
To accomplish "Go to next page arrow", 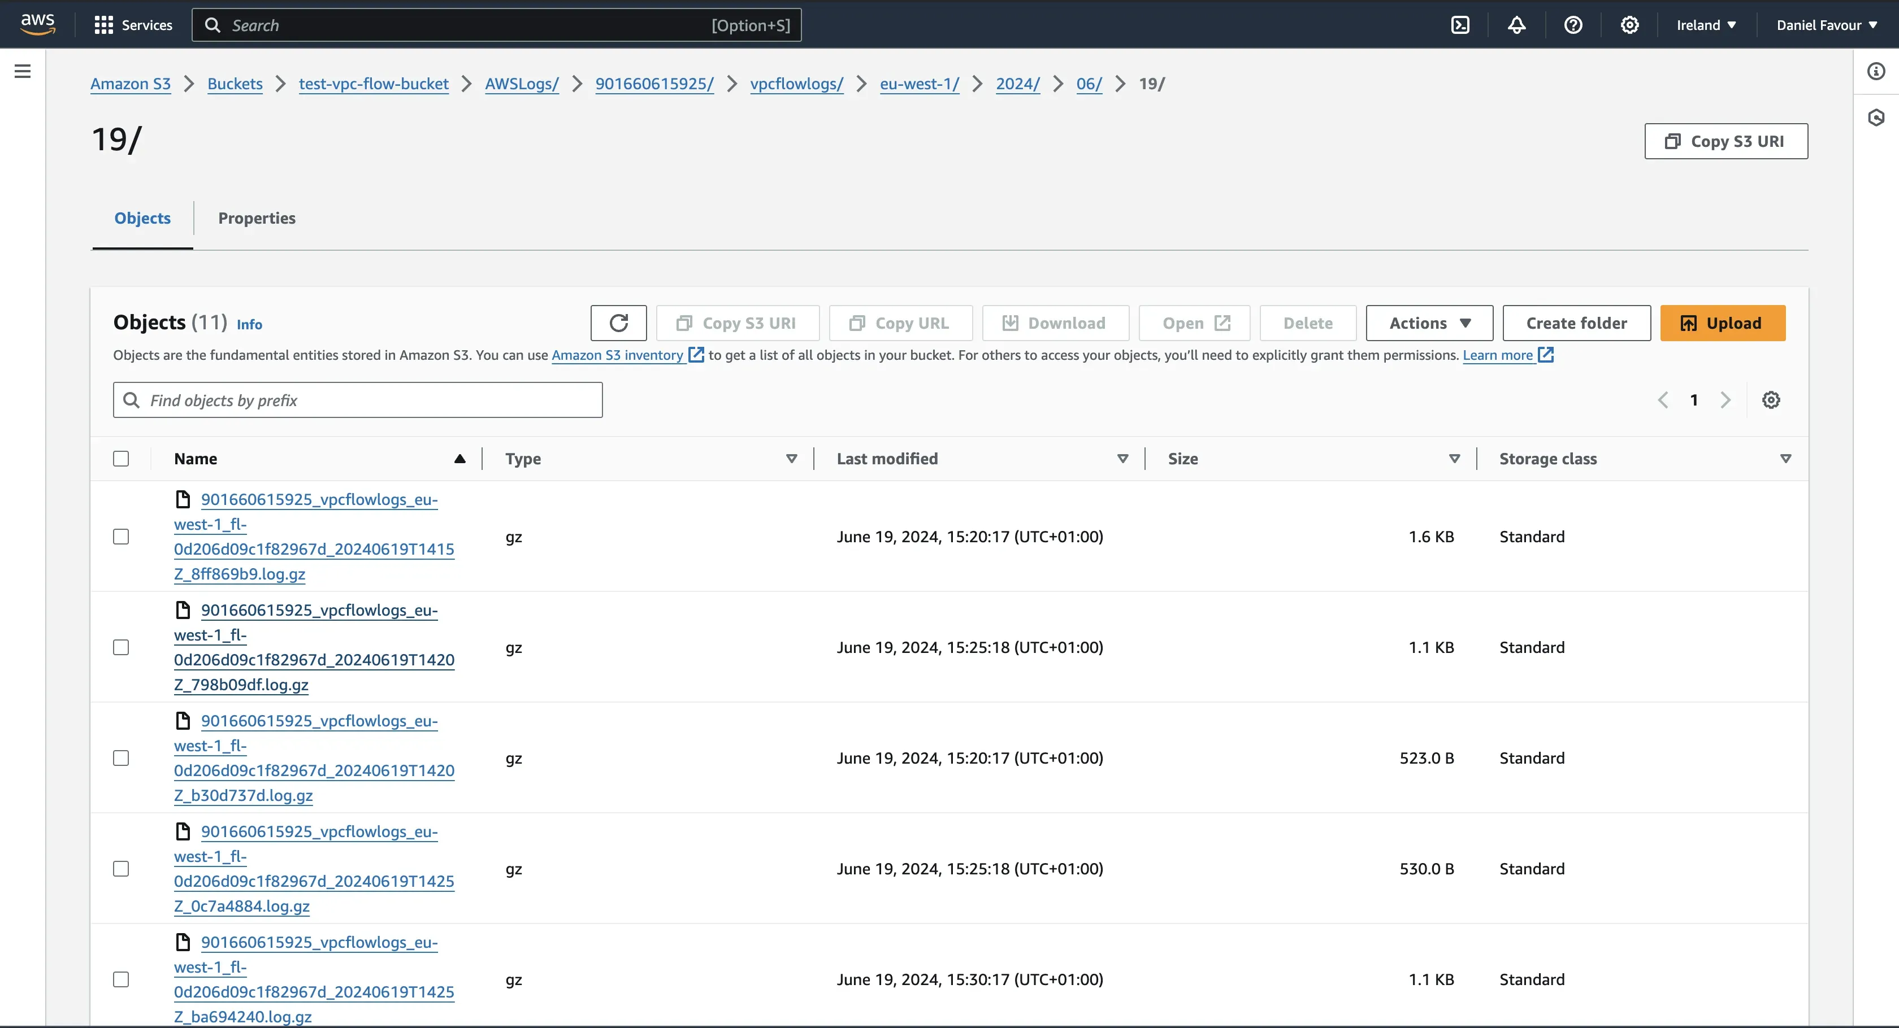I will 1725,399.
